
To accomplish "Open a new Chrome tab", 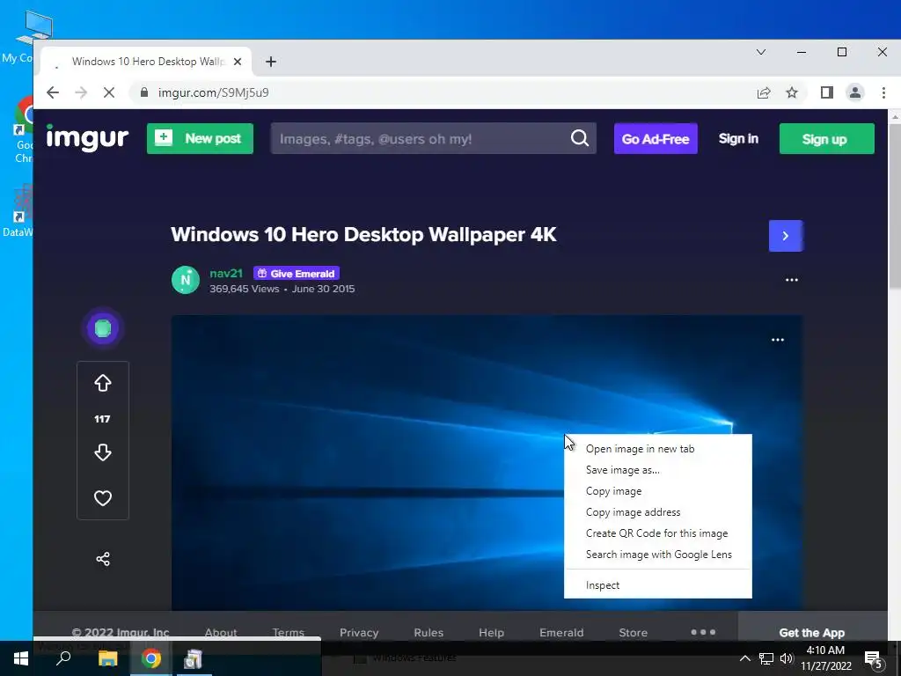I will click(x=271, y=62).
